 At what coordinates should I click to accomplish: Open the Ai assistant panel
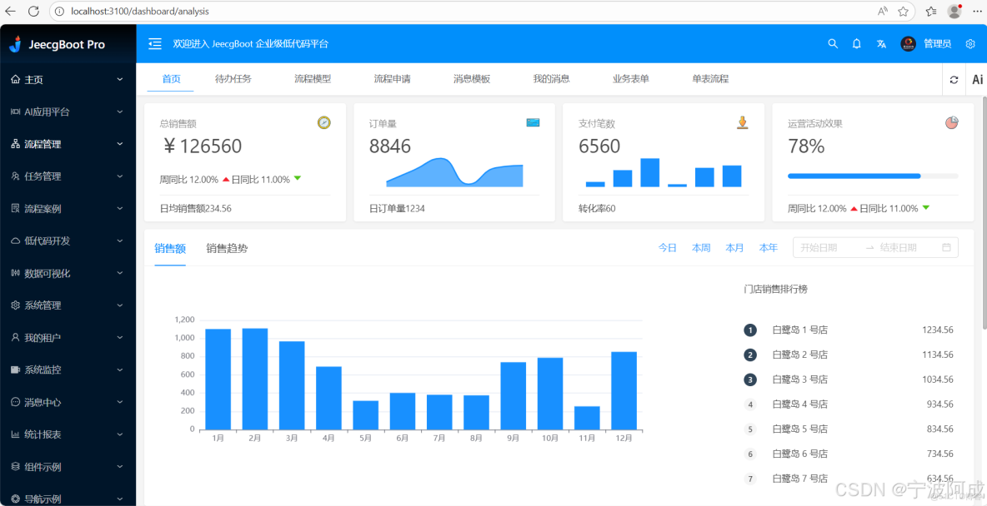[x=977, y=79]
